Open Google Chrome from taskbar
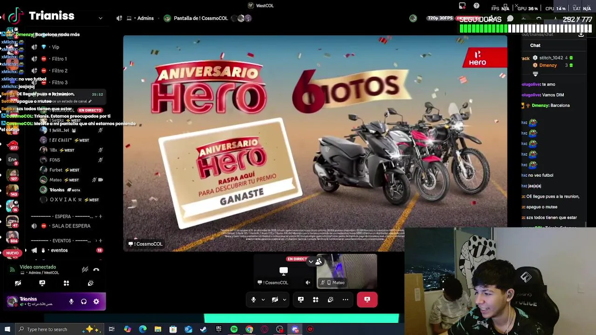 click(x=249, y=329)
